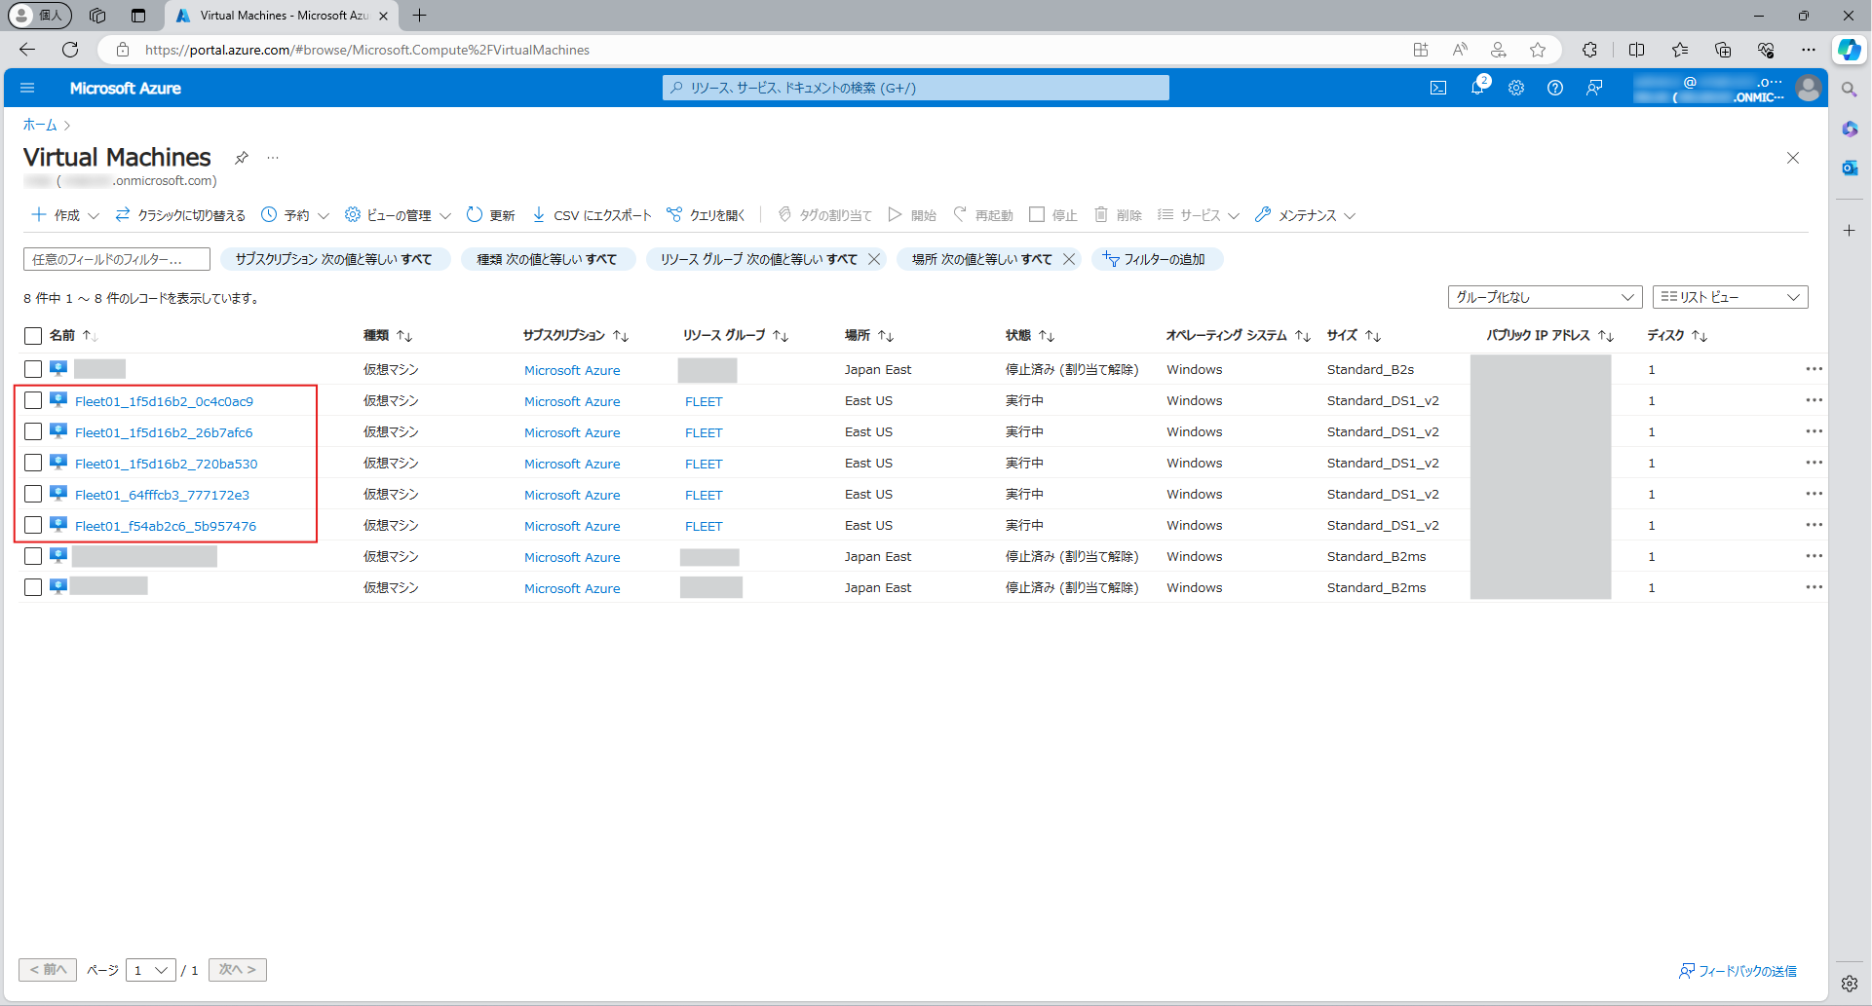1872x1006 pixels.
Task: Toggle select-all checkbox in header
Action: 33,336
